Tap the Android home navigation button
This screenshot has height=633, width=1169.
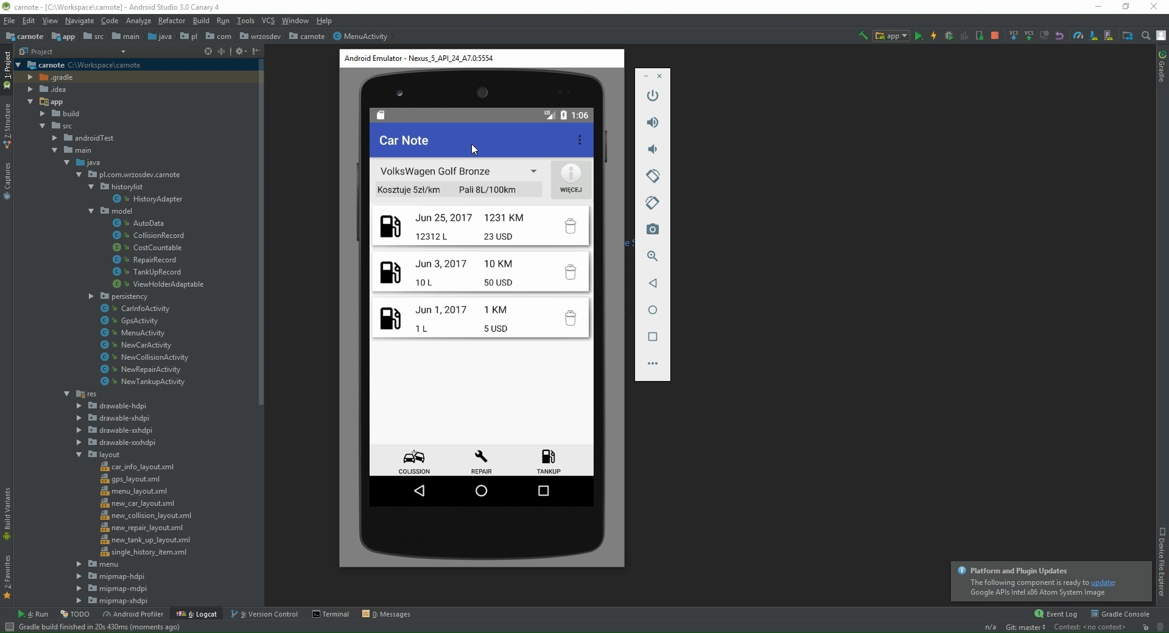coord(481,491)
